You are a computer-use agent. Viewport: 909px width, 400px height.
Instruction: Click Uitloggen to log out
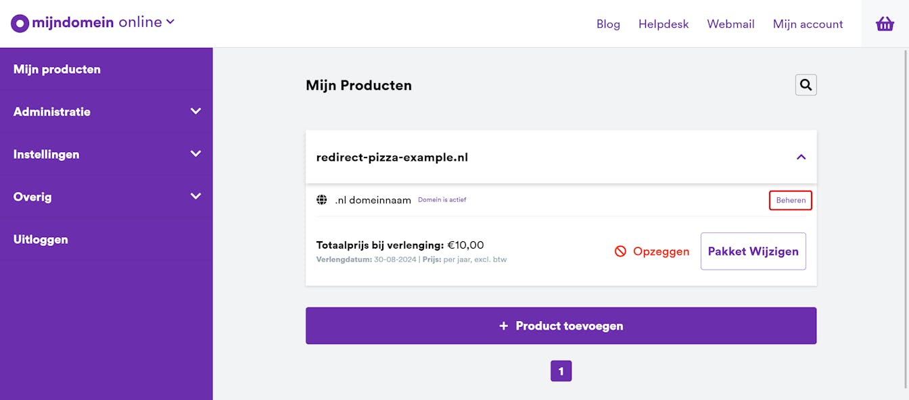(40, 239)
